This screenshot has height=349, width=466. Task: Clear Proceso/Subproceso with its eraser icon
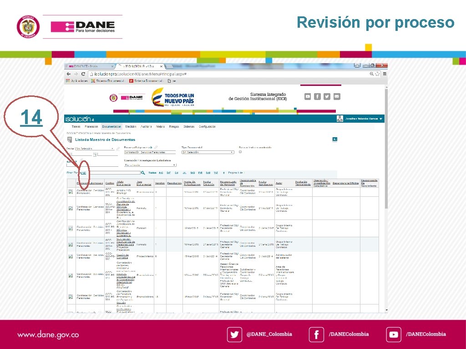[x=156, y=147]
